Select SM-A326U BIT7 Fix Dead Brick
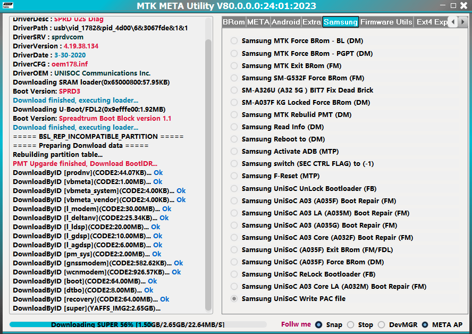The image size is (472, 334). [x=234, y=90]
